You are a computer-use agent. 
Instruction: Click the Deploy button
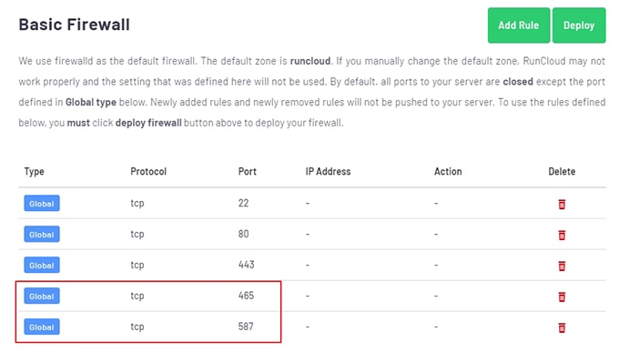click(x=579, y=25)
